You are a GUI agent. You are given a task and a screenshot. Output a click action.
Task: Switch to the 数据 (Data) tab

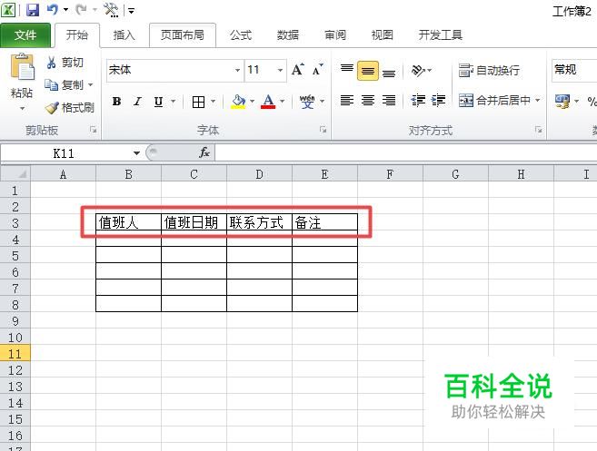tap(288, 35)
